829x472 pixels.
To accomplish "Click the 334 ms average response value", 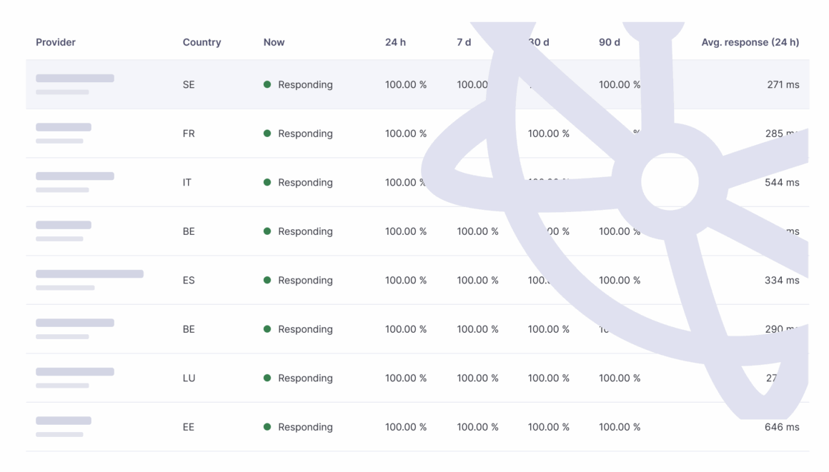I will (x=782, y=280).
